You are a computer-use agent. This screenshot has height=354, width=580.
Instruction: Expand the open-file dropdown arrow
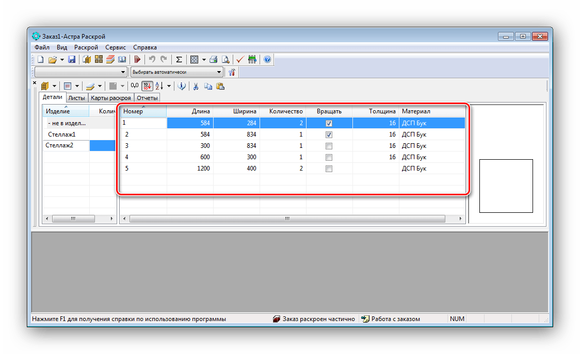coord(62,59)
